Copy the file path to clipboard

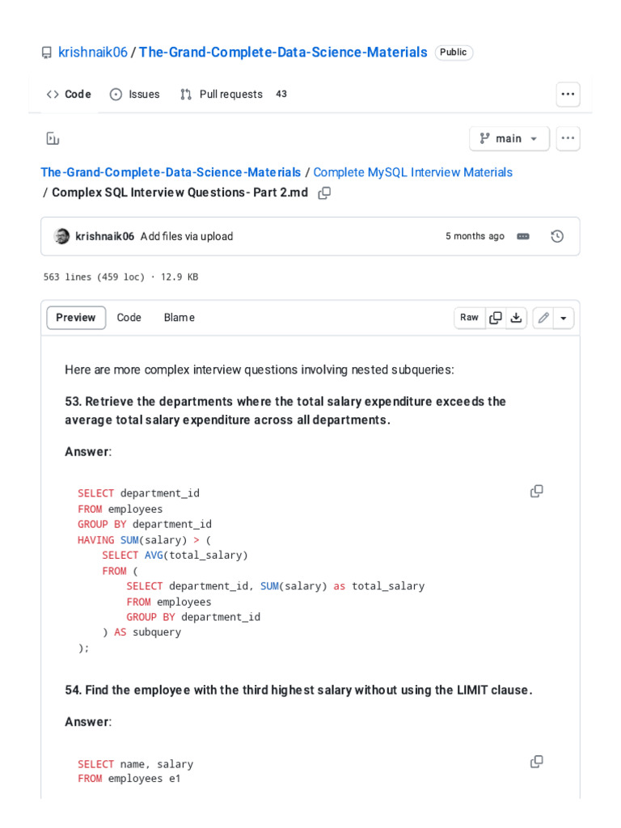point(324,192)
